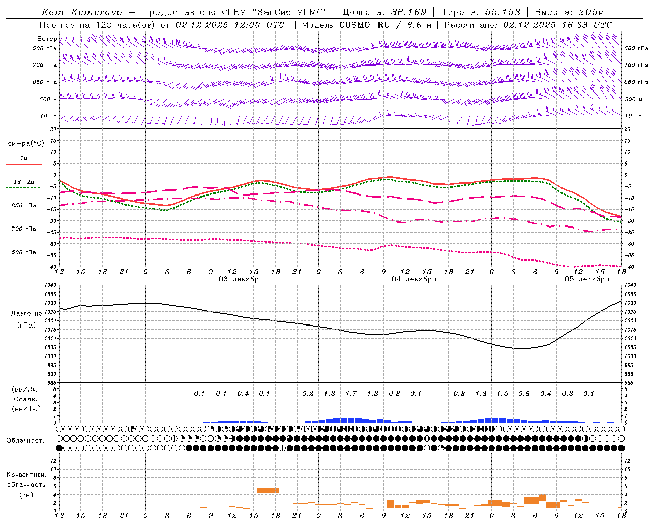Click the computed time Рассчитано: 02.12.2025 16:38 UTC
This screenshot has height=520, width=651.
(x=528, y=25)
